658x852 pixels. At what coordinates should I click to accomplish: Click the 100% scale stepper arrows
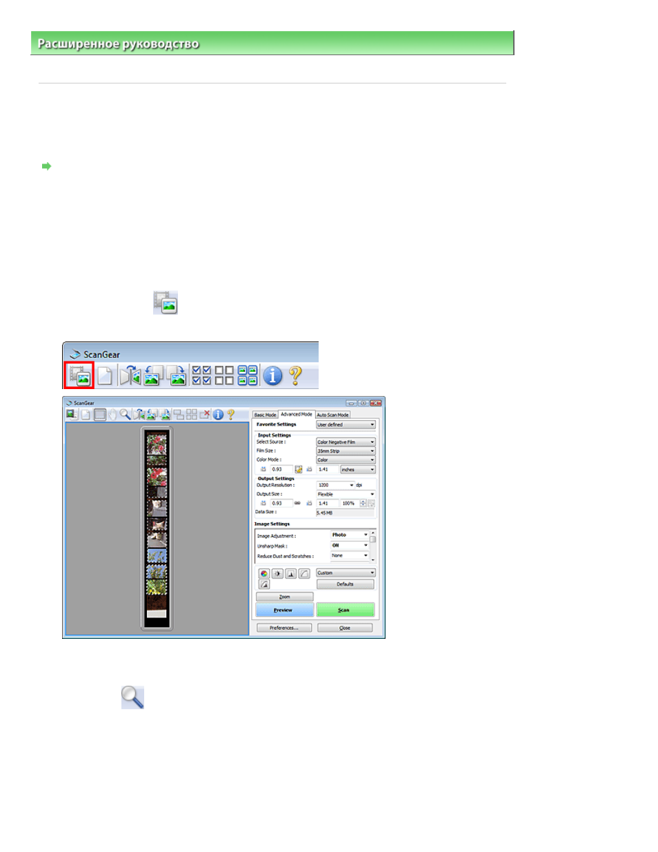pos(363,503)
